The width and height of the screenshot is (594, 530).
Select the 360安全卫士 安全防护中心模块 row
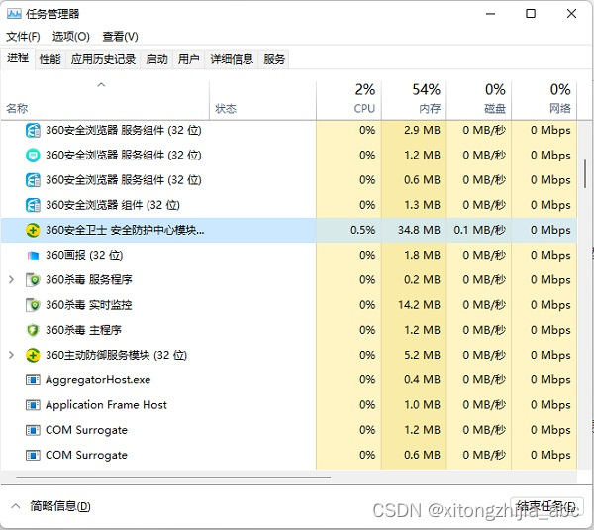point(289,230)
